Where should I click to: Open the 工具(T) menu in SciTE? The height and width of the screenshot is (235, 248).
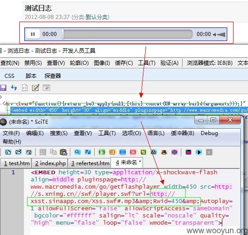click(x=107, y=133)
